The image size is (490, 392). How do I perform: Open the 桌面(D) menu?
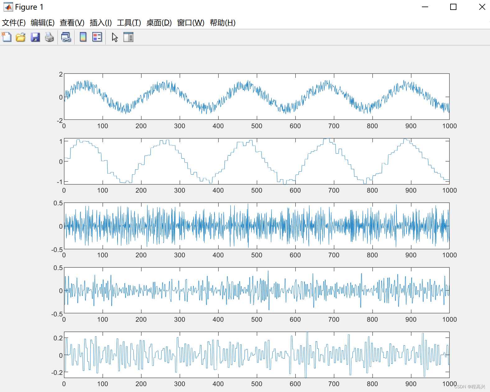159,23
